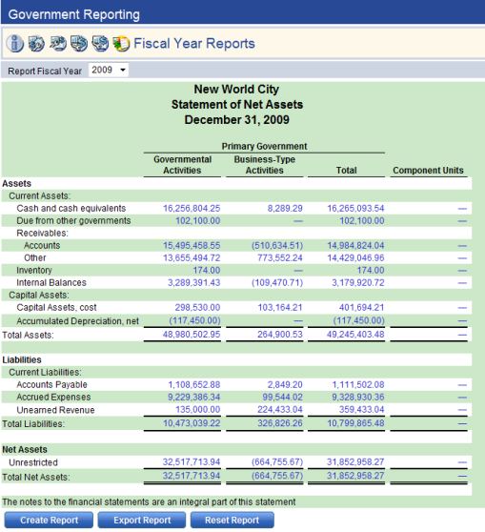Open Accounts Payable Governmental value 1,108,652.88
This screenshot has width=485, height=532.
pos(194,385)
